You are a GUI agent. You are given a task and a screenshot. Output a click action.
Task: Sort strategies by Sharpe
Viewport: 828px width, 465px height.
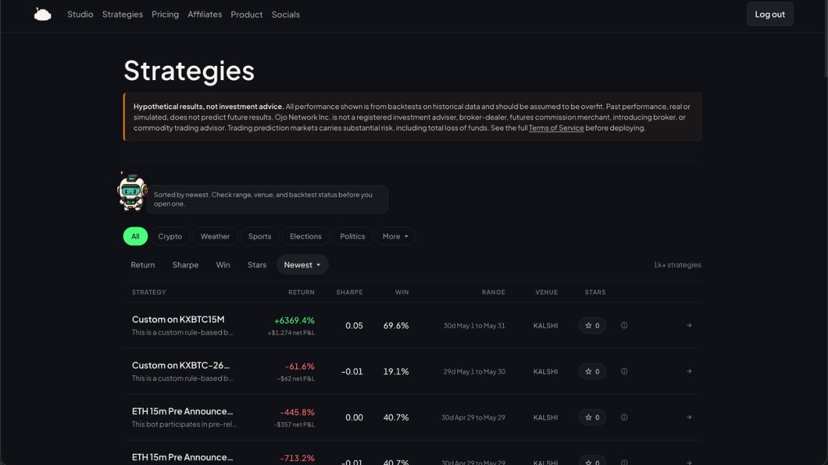[186, 265]
